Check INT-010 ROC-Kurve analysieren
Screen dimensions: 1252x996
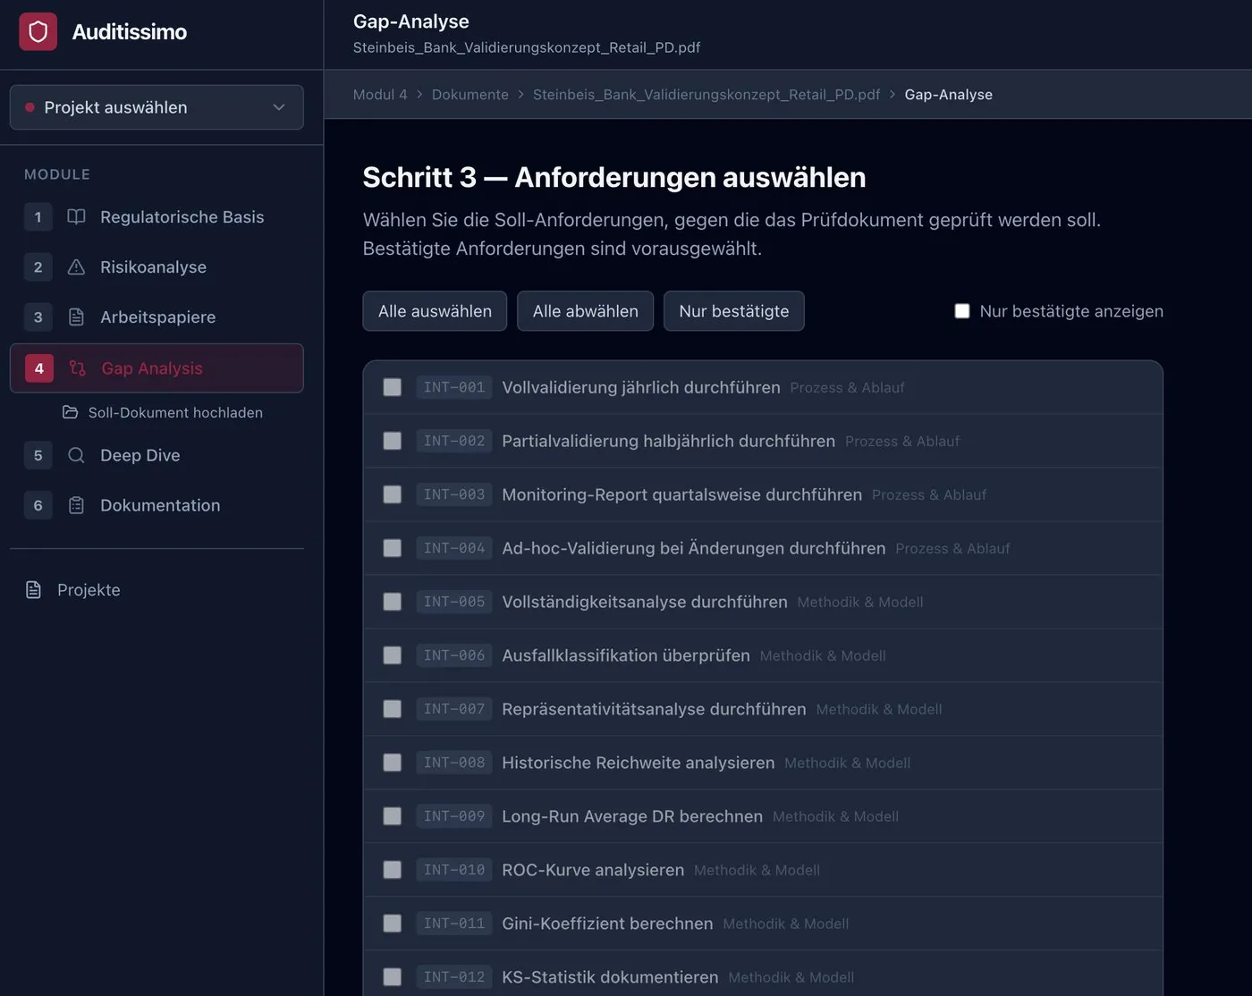tap(392, 869)
